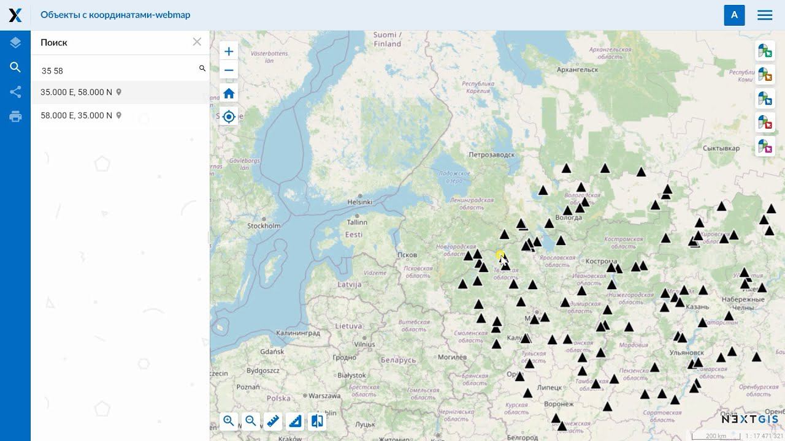Open the layers panel in the sidebar
The width and height of the screenshot is (785, 441).
pos(15,42)
